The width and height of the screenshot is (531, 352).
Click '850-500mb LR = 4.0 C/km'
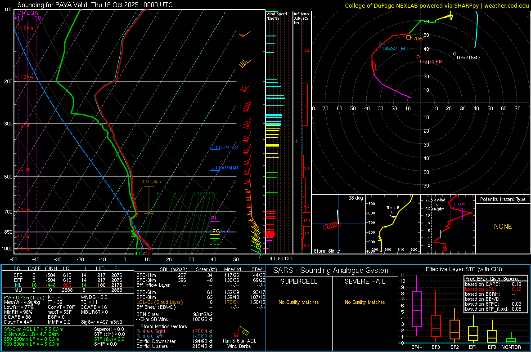(31, 339)
